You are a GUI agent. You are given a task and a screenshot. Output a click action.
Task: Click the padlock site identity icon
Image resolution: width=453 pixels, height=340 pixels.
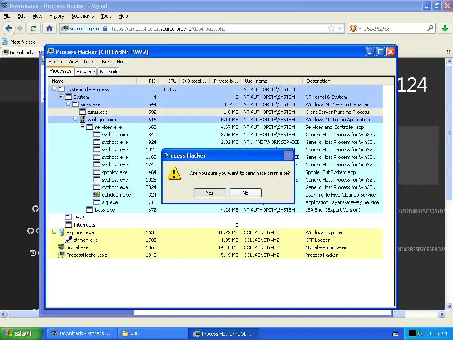(105, 28)
